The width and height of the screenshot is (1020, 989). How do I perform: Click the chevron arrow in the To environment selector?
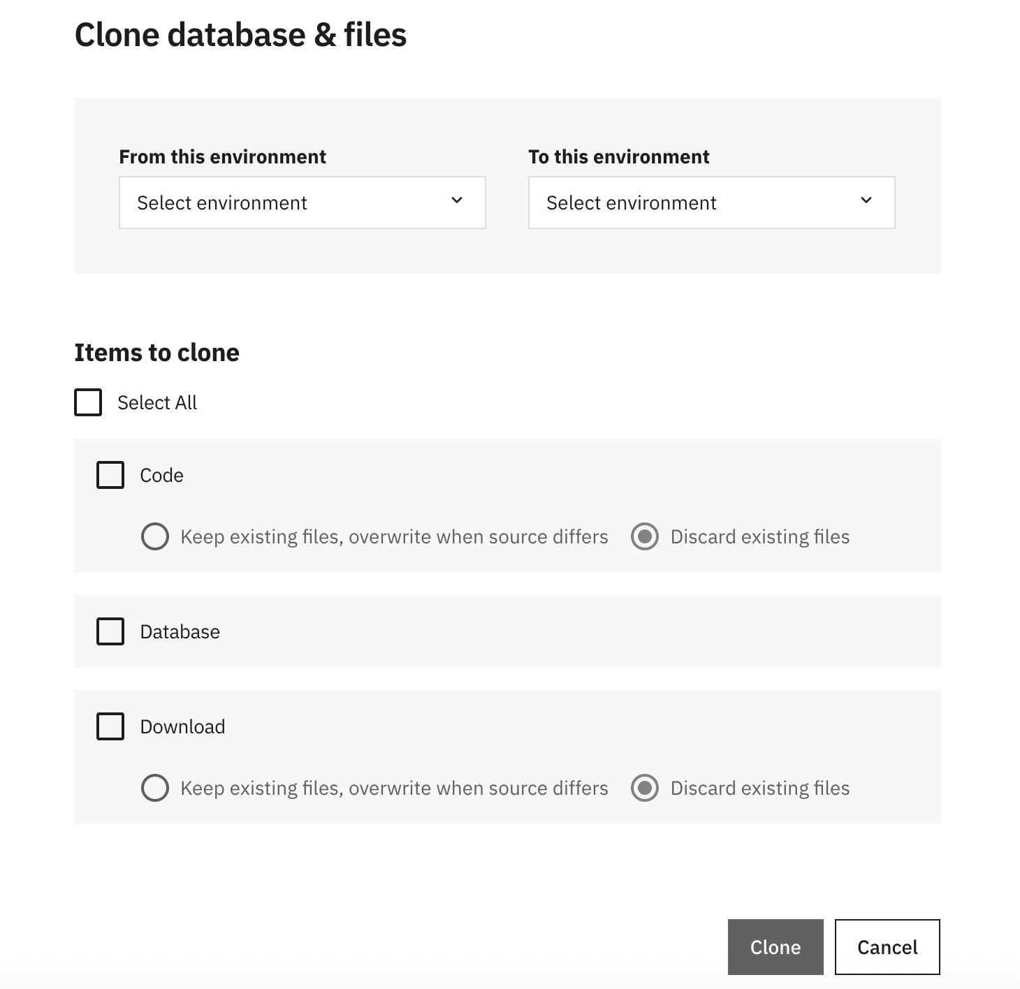click(866, 201)
